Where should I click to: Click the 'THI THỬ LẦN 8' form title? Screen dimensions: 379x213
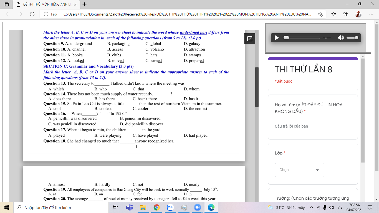(x=304, y=69)
